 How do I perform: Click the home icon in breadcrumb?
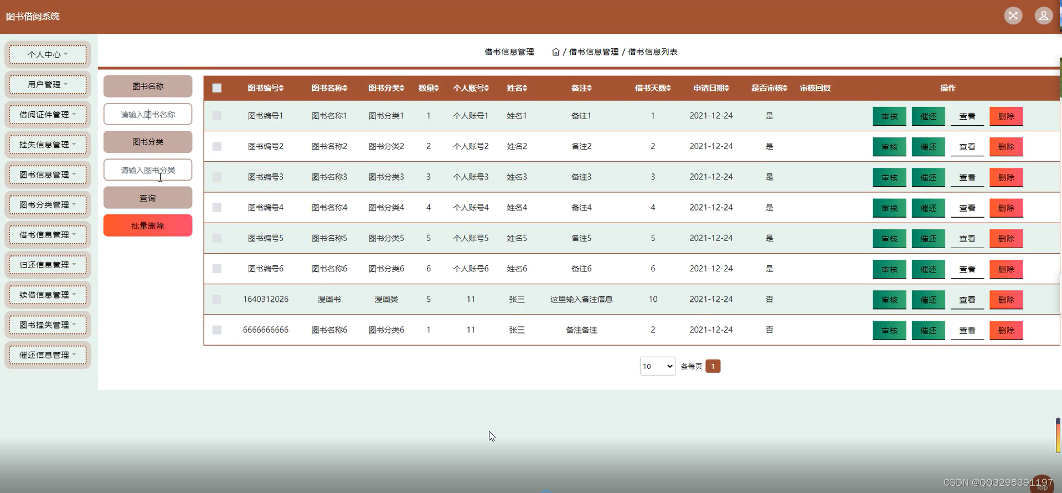tap(555, 52)
